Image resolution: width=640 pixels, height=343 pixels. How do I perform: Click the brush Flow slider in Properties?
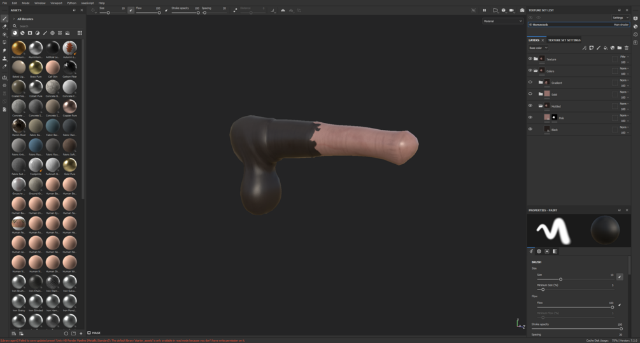574,307
